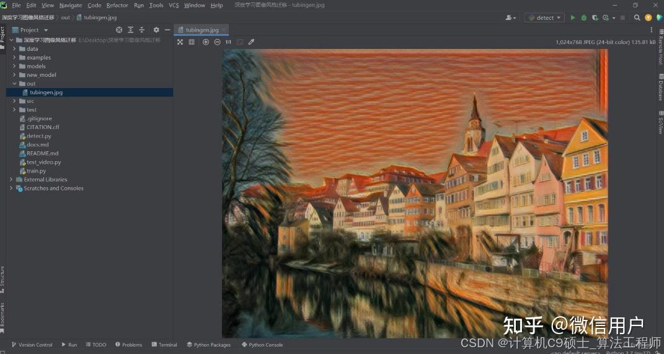Open the detect run configuration dropdown
This screenshot has width=664, height=354.
point(544,18)
